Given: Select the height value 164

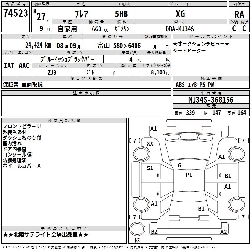Looking at the screenshot, I should (242, 113).
